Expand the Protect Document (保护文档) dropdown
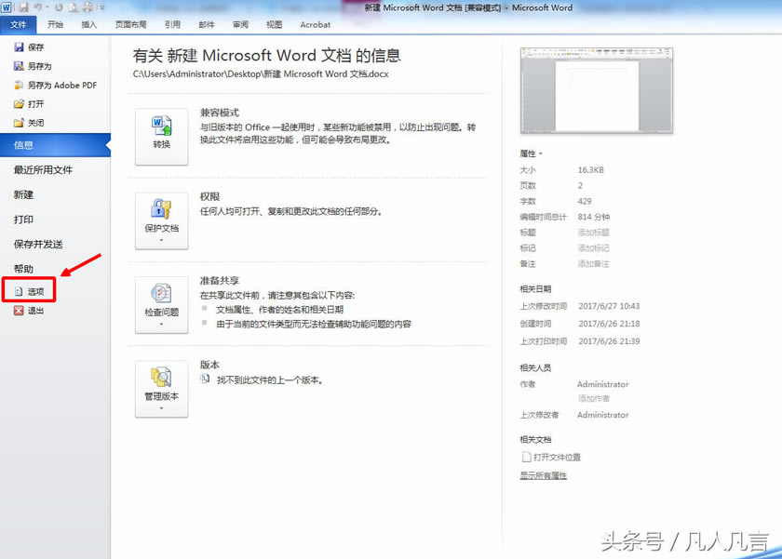Screen dimensions: 782x559 (x=162, y=221)
